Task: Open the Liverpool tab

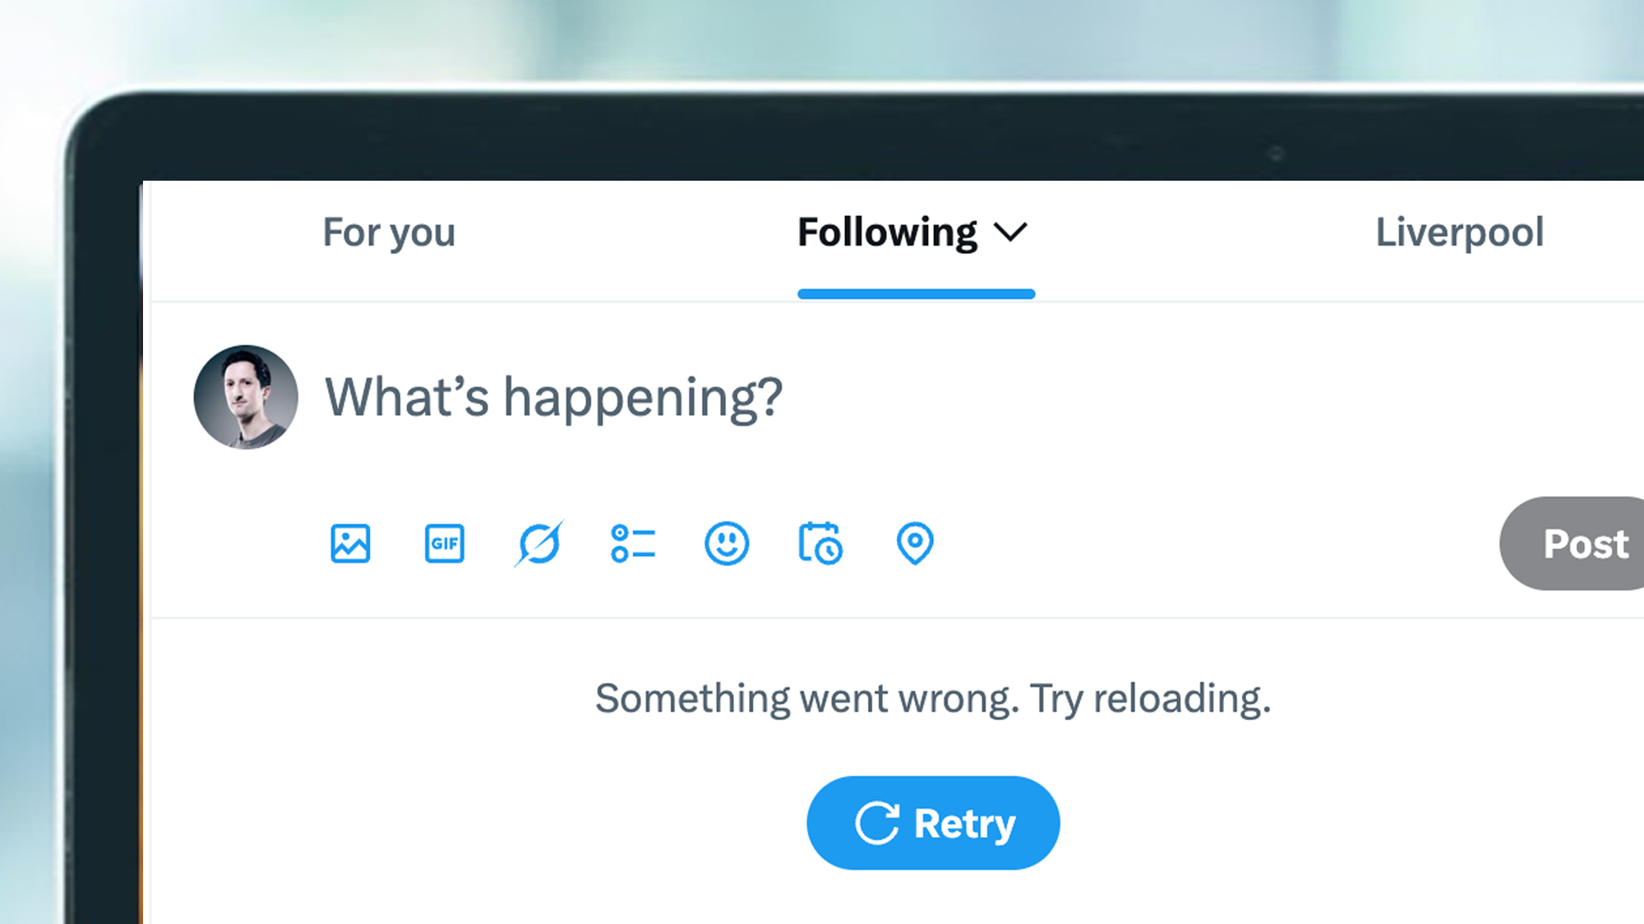Action: 1460,232
